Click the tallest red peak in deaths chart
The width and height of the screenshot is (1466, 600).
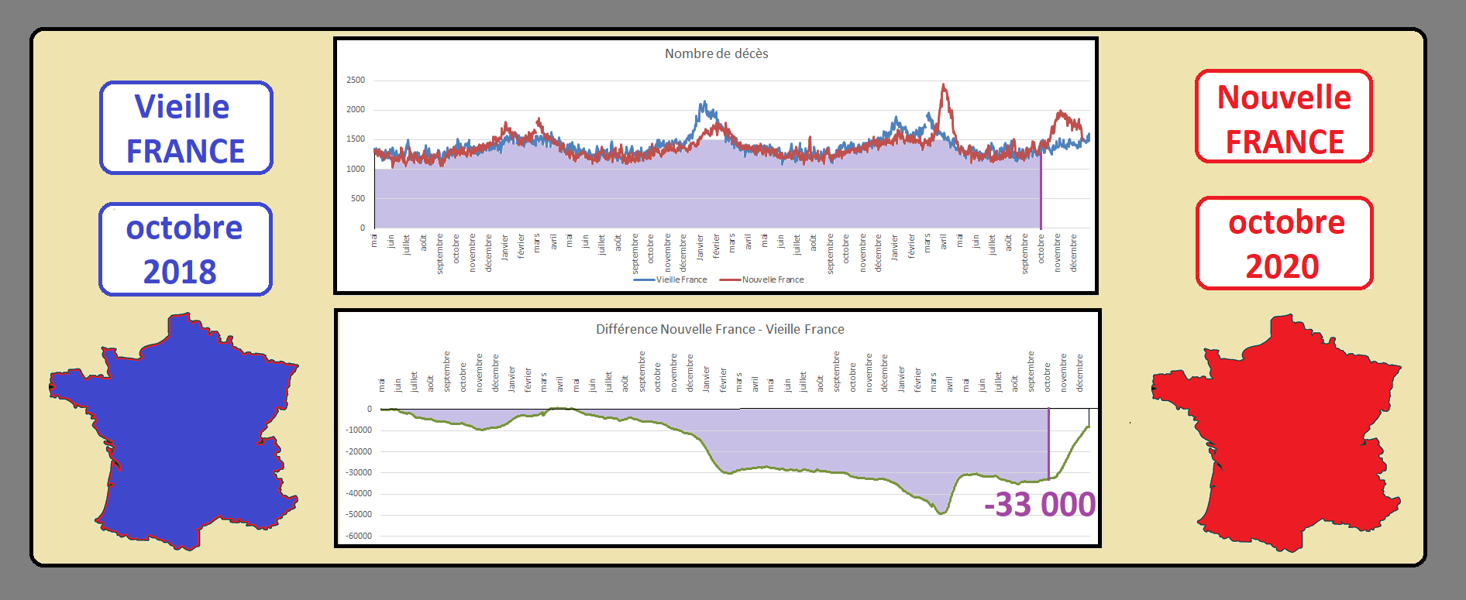coord(944,85)
